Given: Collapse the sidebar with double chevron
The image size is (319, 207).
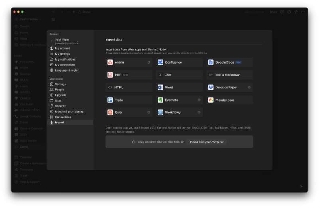Looking at the screenshot, I should click(x=53, y=12).
